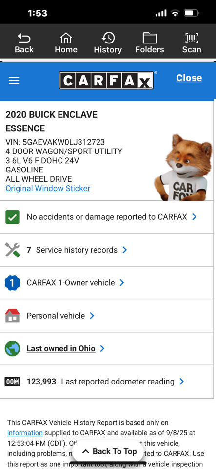This screenshot has height=469, width=216.
Task: Open the Original Window Sticker link
Action: coord(48,188)
